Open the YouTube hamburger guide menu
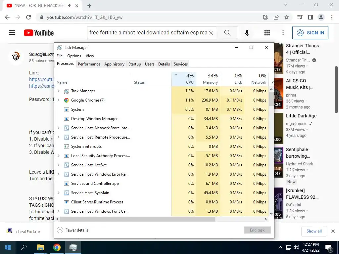339x254 pixels. pos(12,33)
